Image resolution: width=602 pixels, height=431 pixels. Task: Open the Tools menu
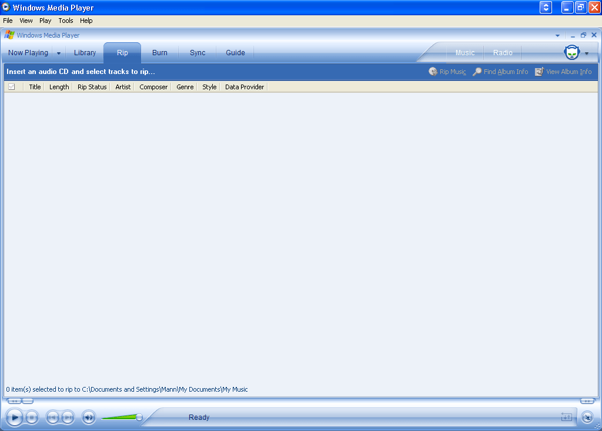click(65, 21)
